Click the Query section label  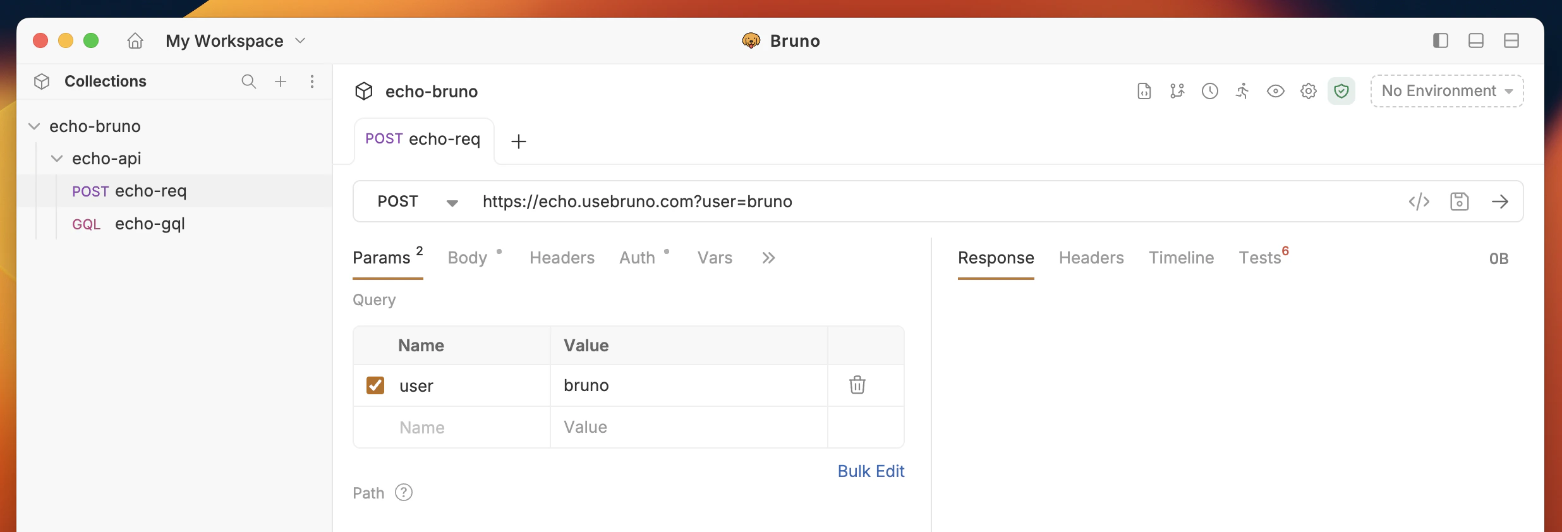click(374, 300)
